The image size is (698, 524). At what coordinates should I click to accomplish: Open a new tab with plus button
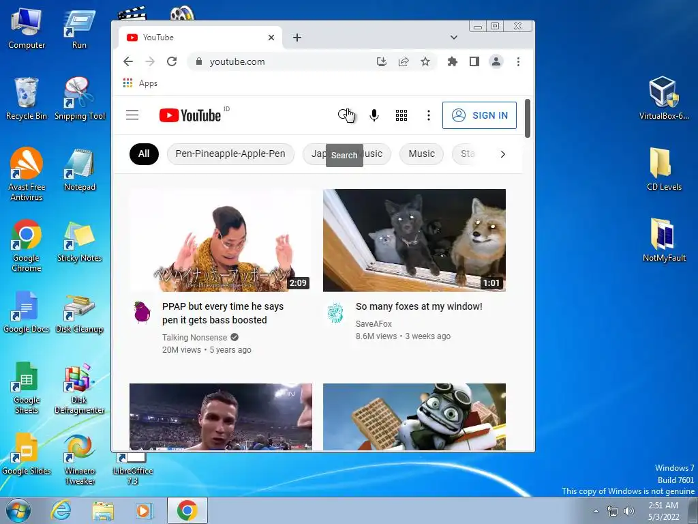click(297, 38)
